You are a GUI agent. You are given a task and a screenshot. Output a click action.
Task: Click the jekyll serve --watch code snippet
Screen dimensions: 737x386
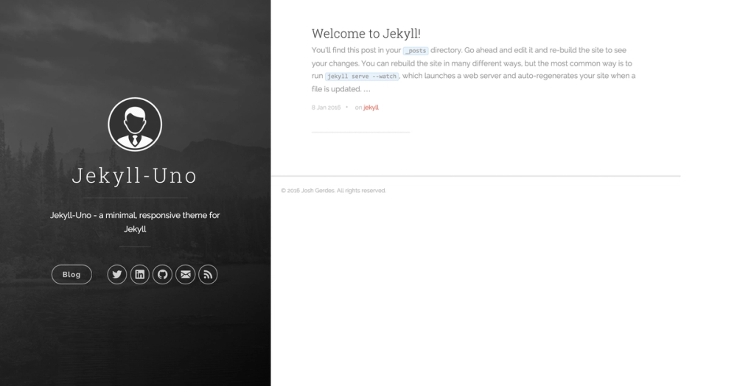[x=362, y=76]
